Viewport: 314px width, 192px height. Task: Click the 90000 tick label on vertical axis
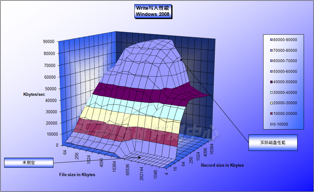(x=49, y=42)
